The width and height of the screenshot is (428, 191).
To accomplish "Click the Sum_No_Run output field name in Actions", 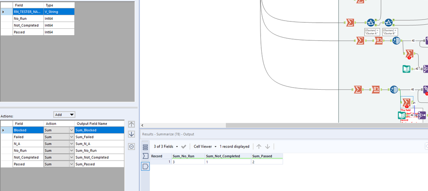I will [99, 151].
